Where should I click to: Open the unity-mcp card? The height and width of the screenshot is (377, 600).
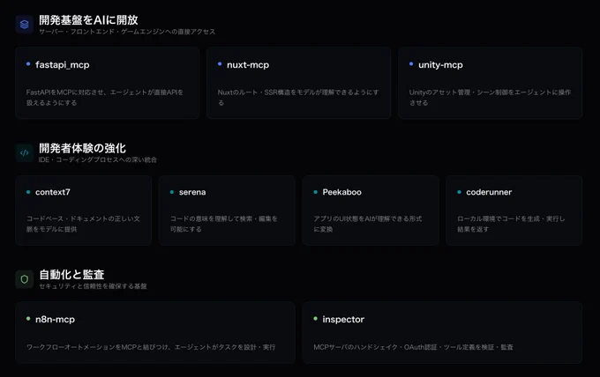[491, 83]
